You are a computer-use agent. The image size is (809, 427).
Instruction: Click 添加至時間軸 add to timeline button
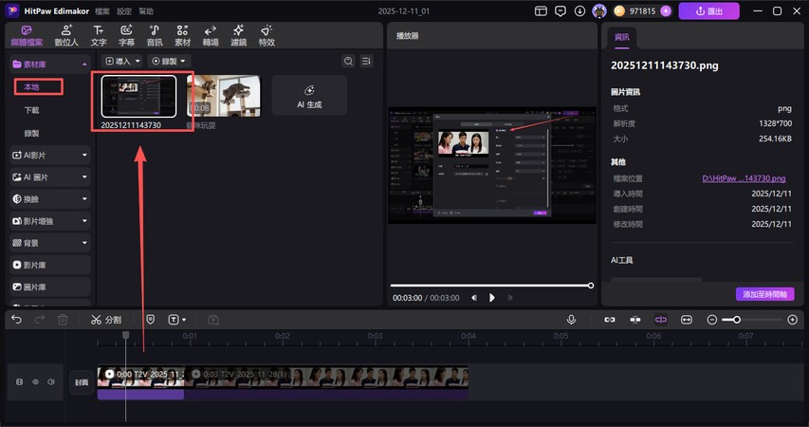(764, 294)
